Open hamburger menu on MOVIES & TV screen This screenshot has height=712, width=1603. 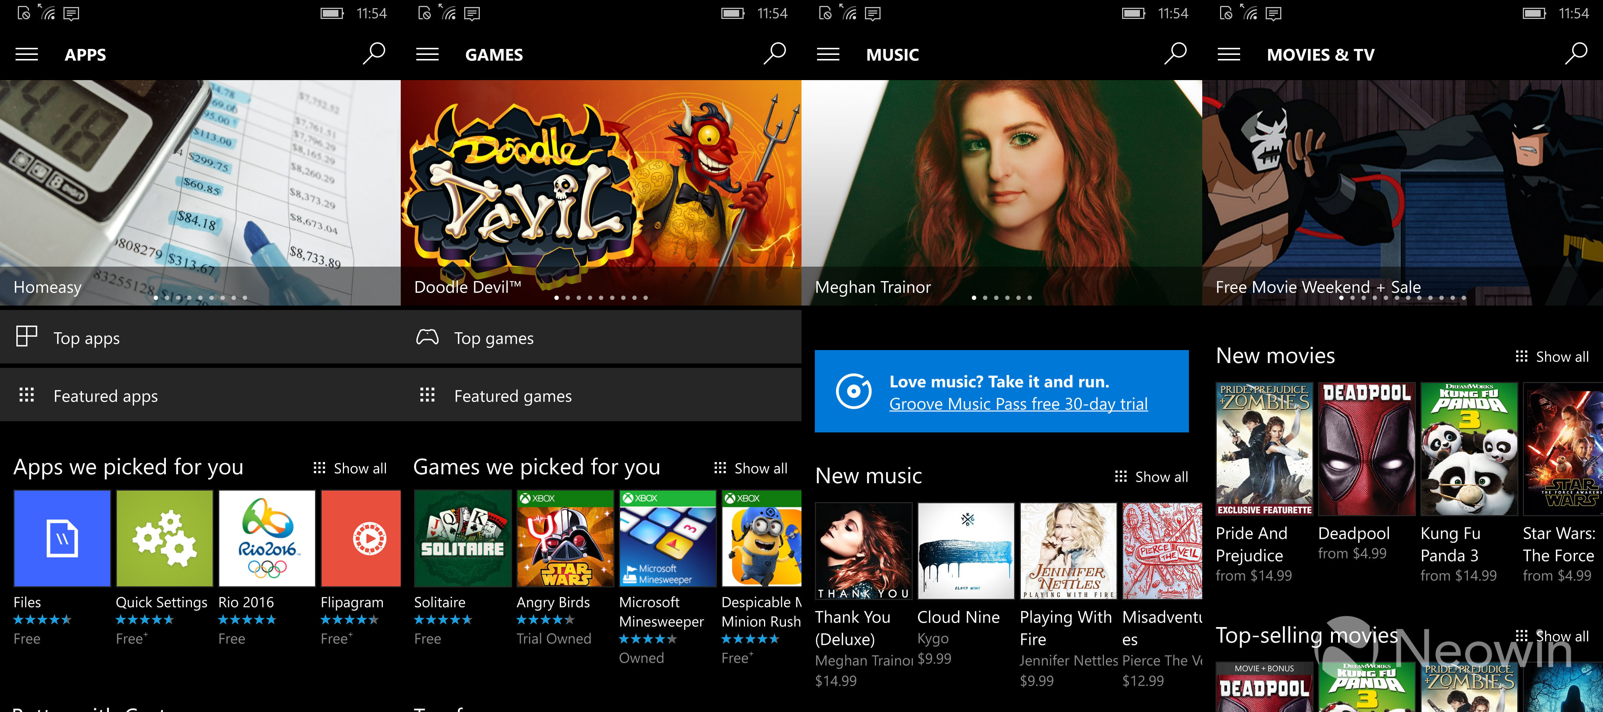tap(1229, 54)
